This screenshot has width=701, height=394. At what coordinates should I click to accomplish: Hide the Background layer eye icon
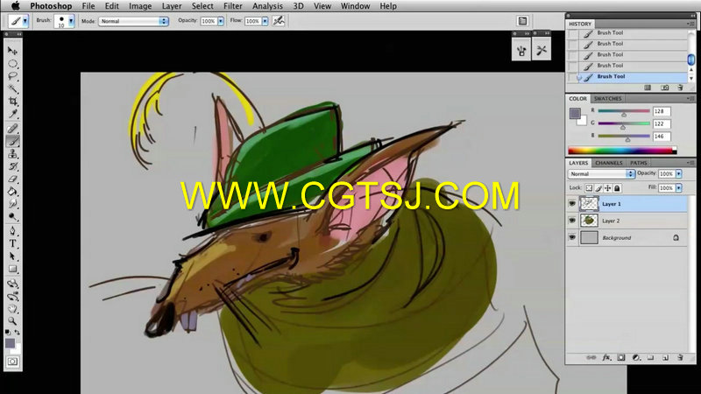tap(572, 237)
